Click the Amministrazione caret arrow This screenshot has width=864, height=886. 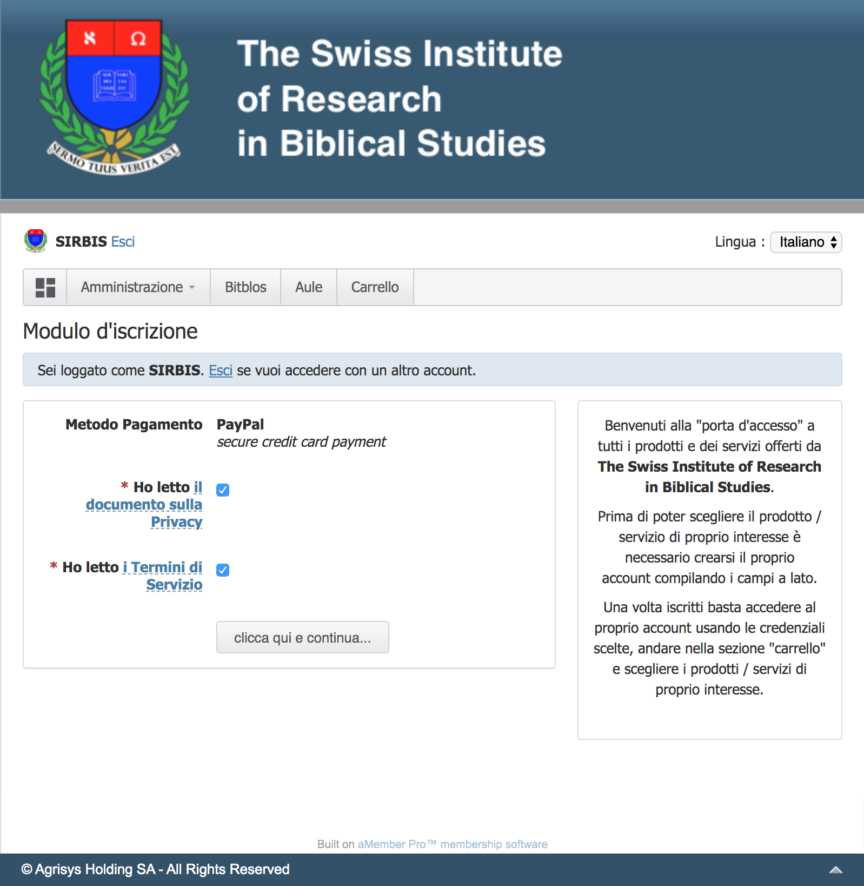[x=192, y=288]
